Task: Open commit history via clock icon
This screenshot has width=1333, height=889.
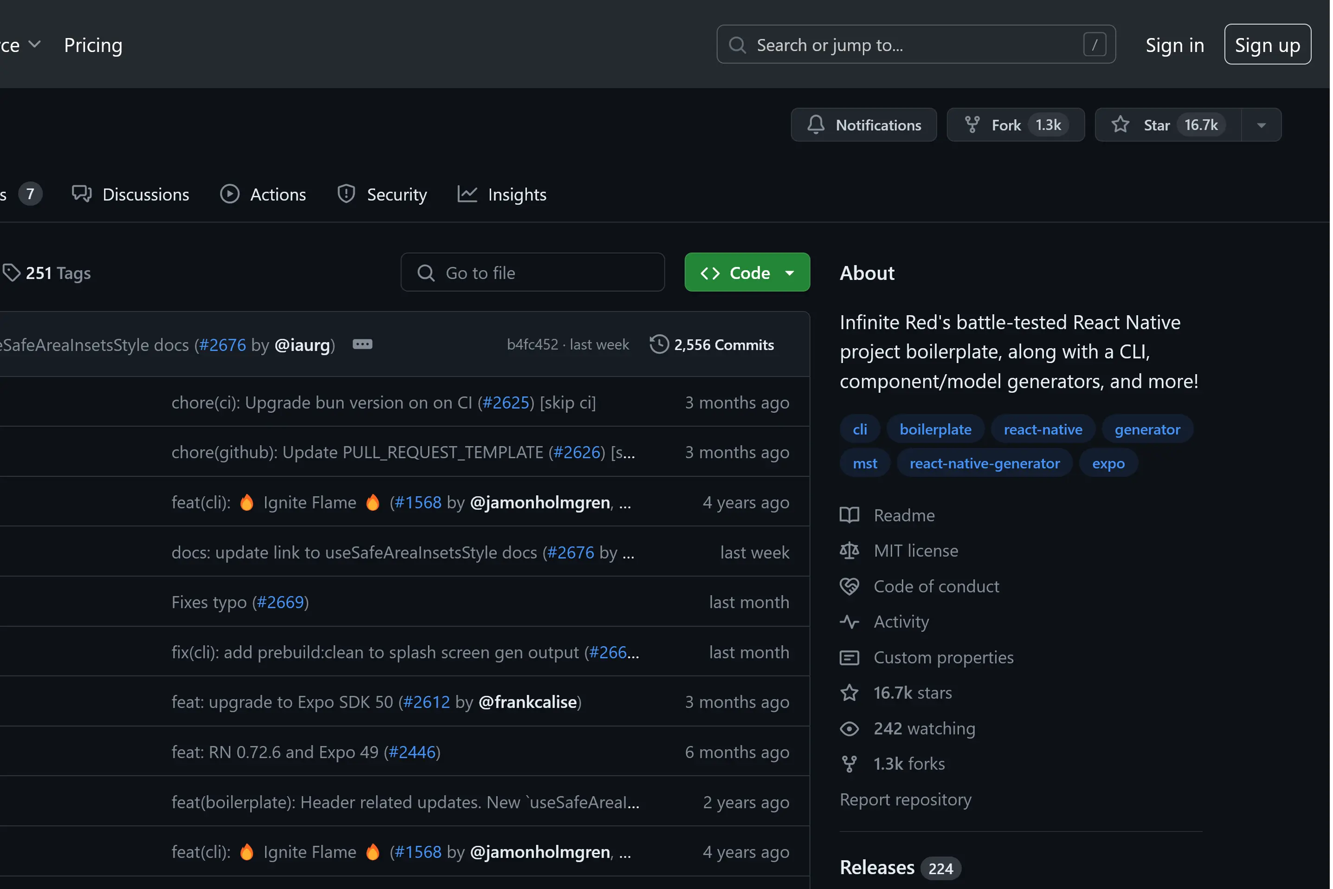Action: coord(659,345)
